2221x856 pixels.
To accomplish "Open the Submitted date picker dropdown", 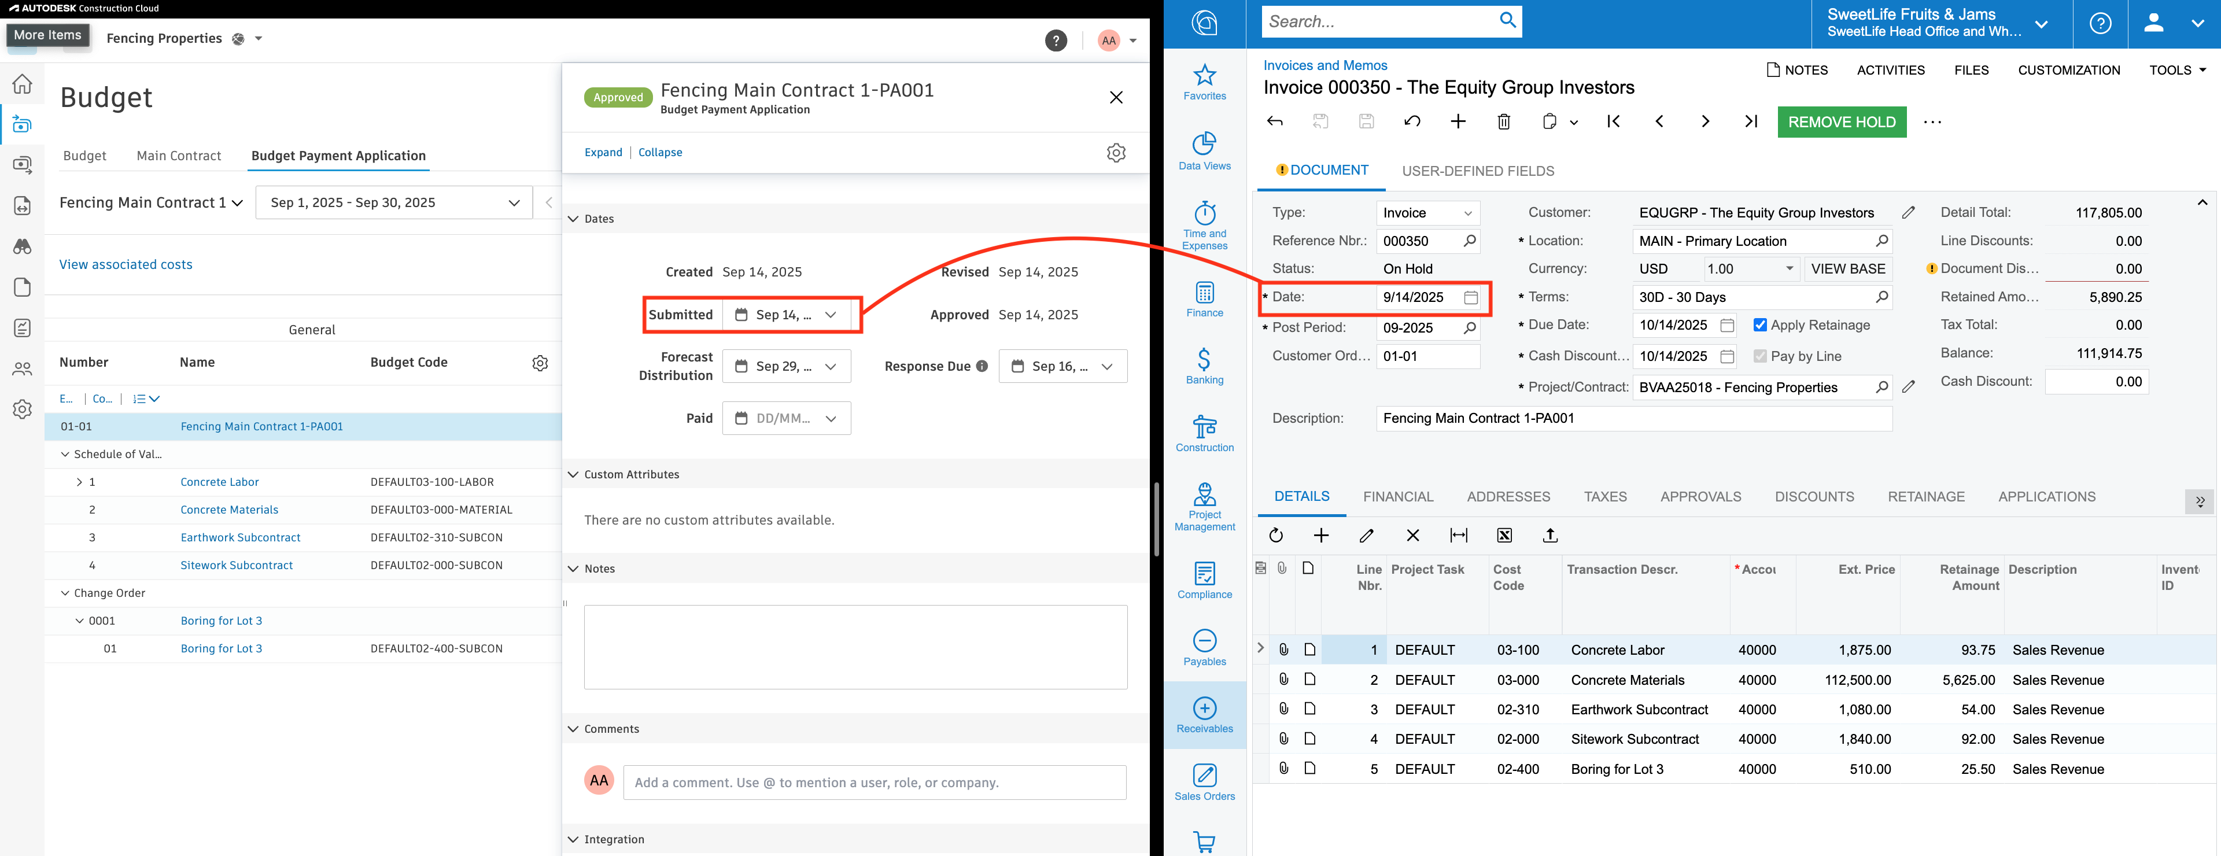I will coord(831,315).
